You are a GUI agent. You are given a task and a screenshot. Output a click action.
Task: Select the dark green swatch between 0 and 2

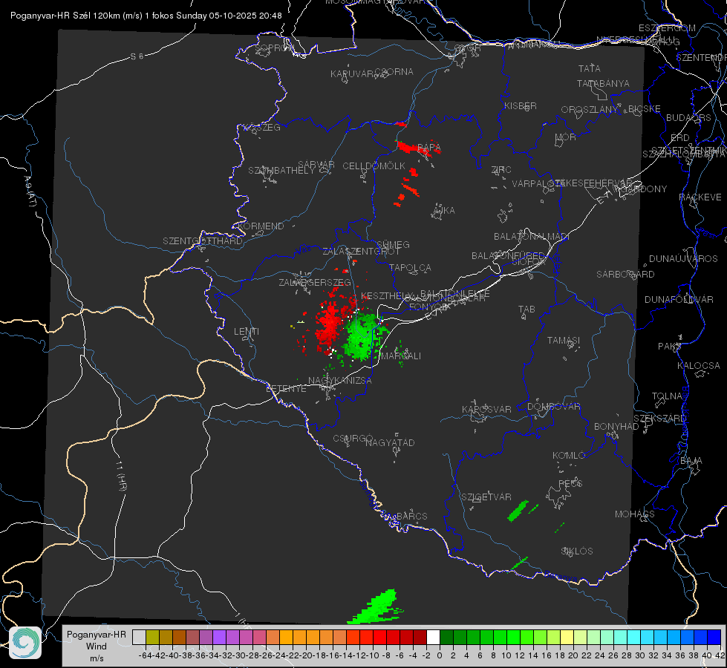(446, 637)
